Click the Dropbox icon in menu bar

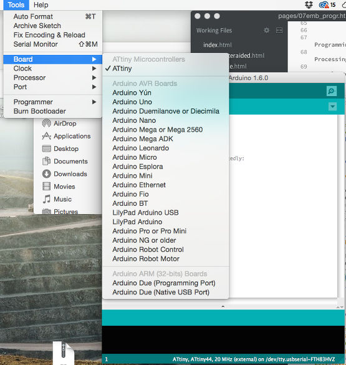[x=309, y=4]
